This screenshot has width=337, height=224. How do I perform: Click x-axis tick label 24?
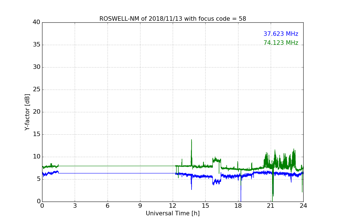click(x=303, y=206)
